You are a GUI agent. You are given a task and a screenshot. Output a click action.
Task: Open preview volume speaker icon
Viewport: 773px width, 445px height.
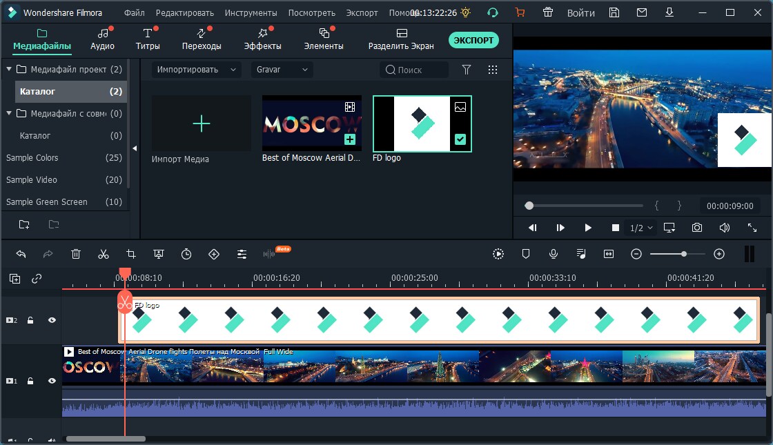[724, 227]
